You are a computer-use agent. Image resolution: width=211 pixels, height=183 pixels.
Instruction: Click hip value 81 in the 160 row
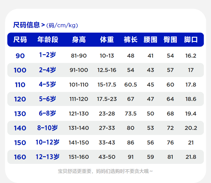[x=170, y=157]
